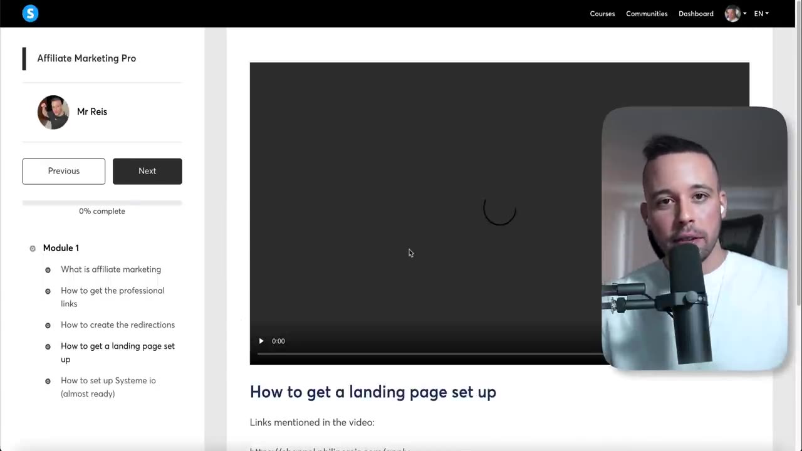Click bullet icon beside 'What is affiliate marketing'
This screenshot has width=802, height=451.
tap(48, 270)
